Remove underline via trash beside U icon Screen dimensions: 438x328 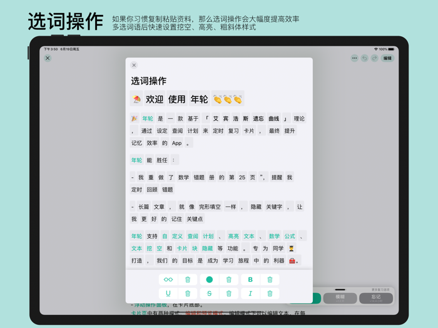tap(188, 294)
